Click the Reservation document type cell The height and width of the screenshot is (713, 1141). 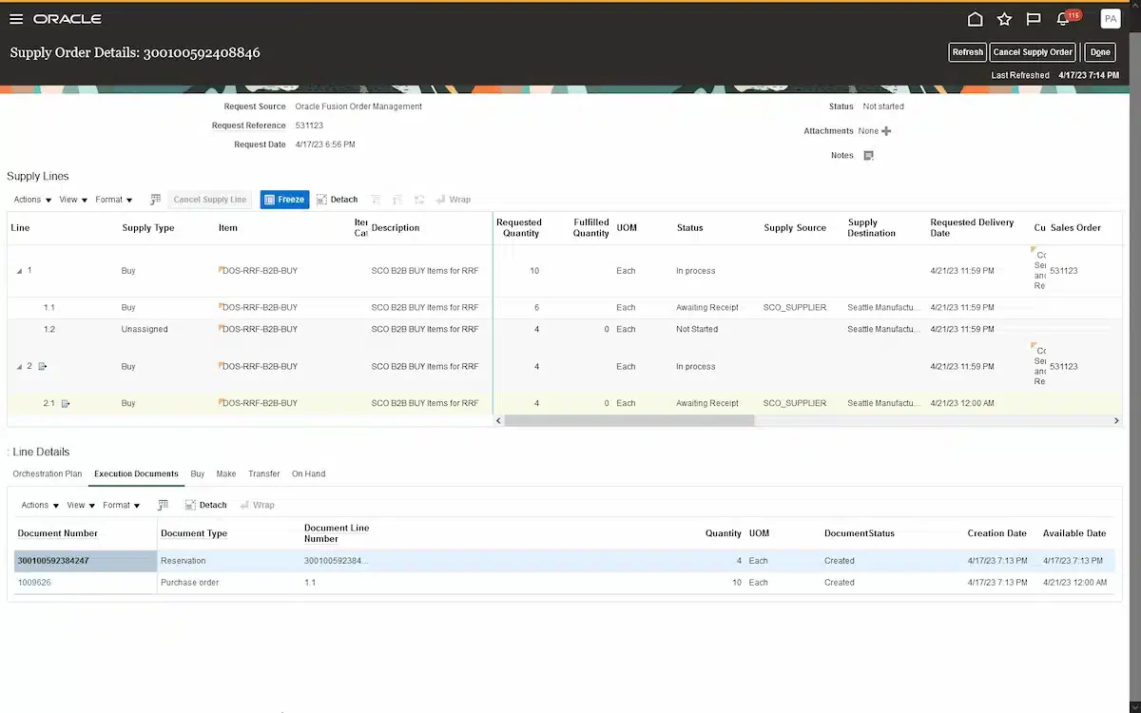tap(184, 561)
